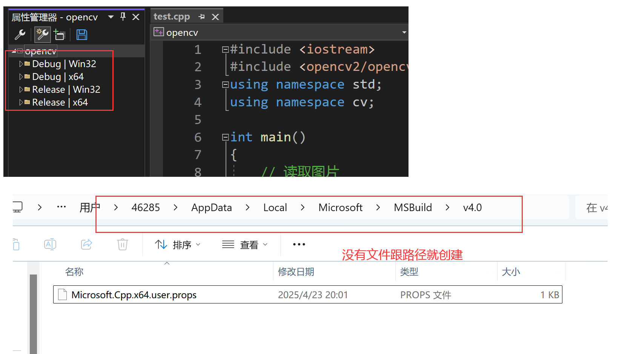
Task: Click the 'PROPS 文件' type cell
Action: point(426,295)
